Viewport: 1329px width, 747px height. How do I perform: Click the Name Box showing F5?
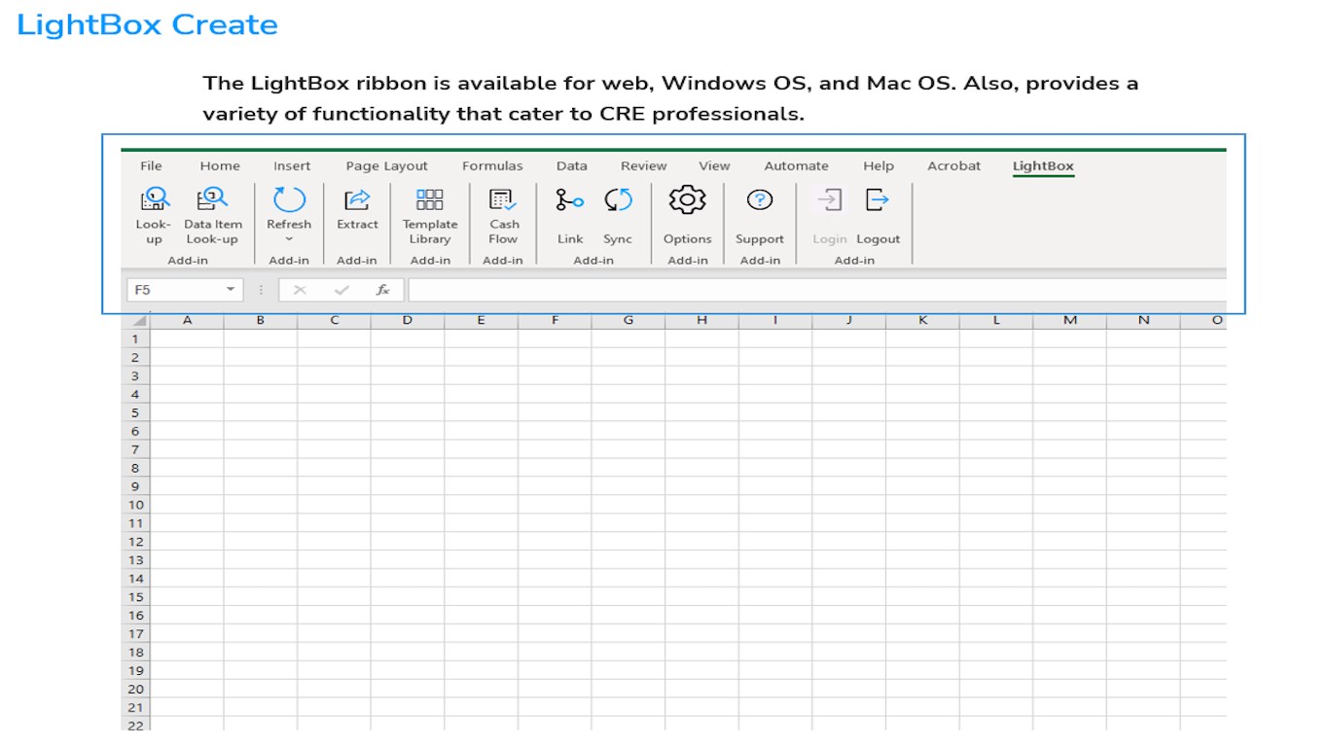coord(185,290)
